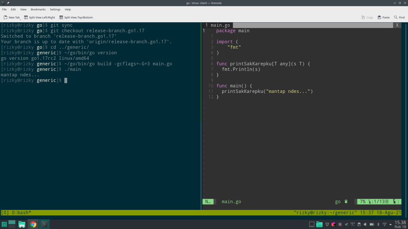The image size is (408, 229).
Task: Click the battery status tray icon
Action: (372, 224)
